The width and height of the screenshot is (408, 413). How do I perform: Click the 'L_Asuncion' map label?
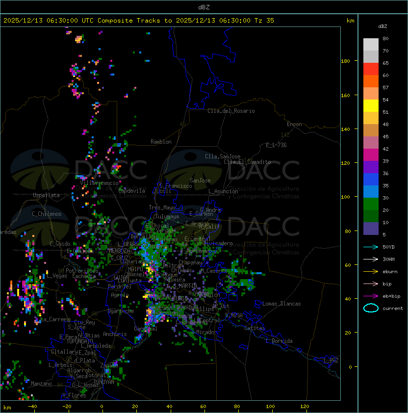click(x=223, y=191)
